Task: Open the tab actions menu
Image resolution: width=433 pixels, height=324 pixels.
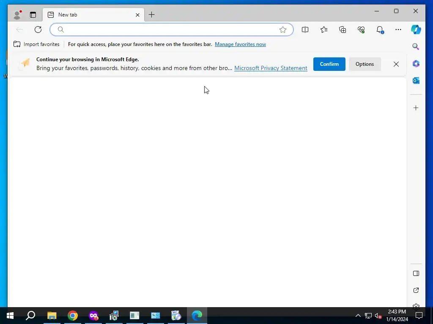Action: 33,15
